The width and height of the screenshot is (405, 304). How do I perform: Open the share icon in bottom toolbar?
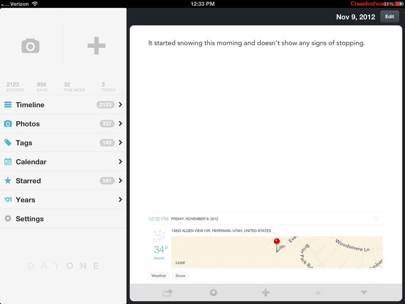coord(167,293)
